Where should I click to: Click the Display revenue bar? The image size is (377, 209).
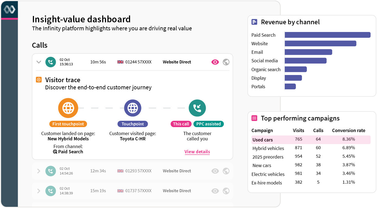coord(293,78)
